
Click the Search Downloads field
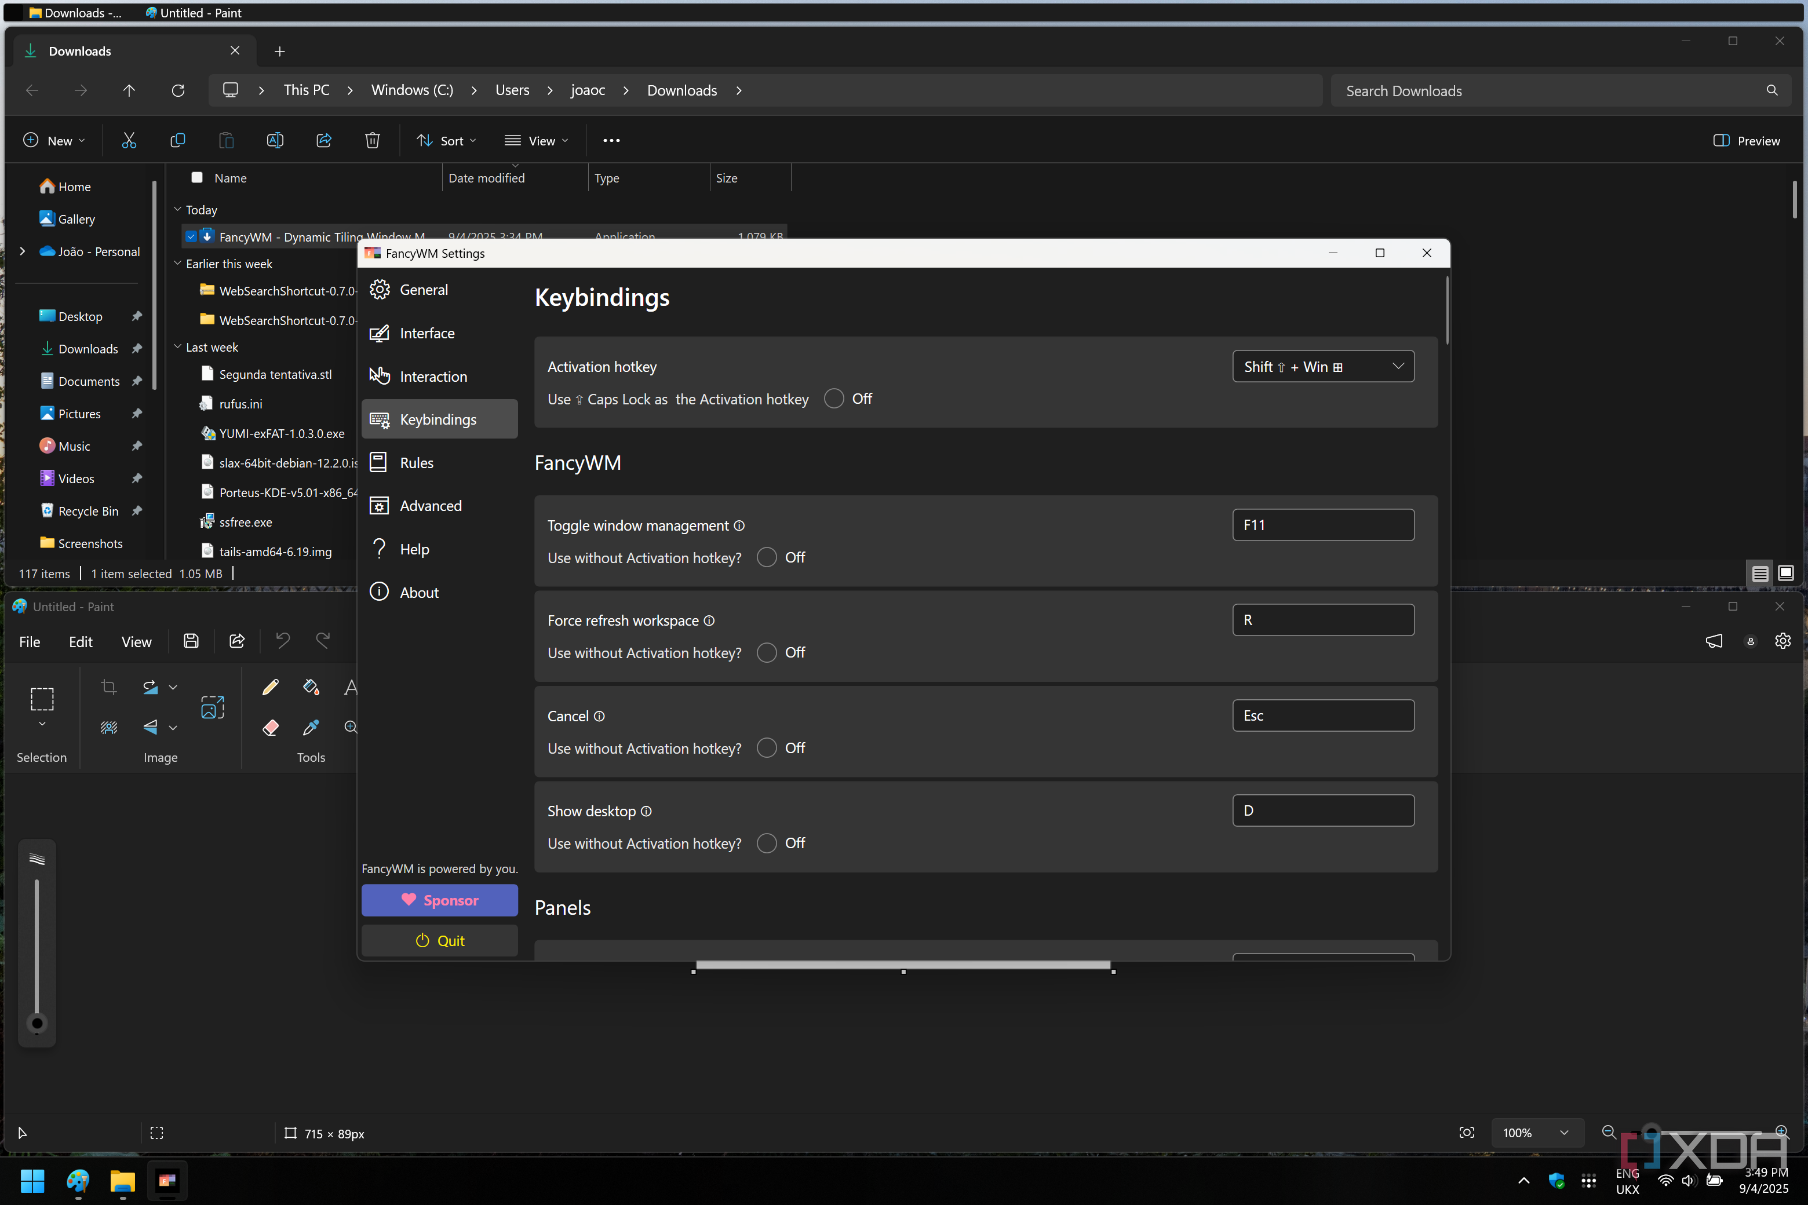pyautogui.click(x=1561, y=91)
